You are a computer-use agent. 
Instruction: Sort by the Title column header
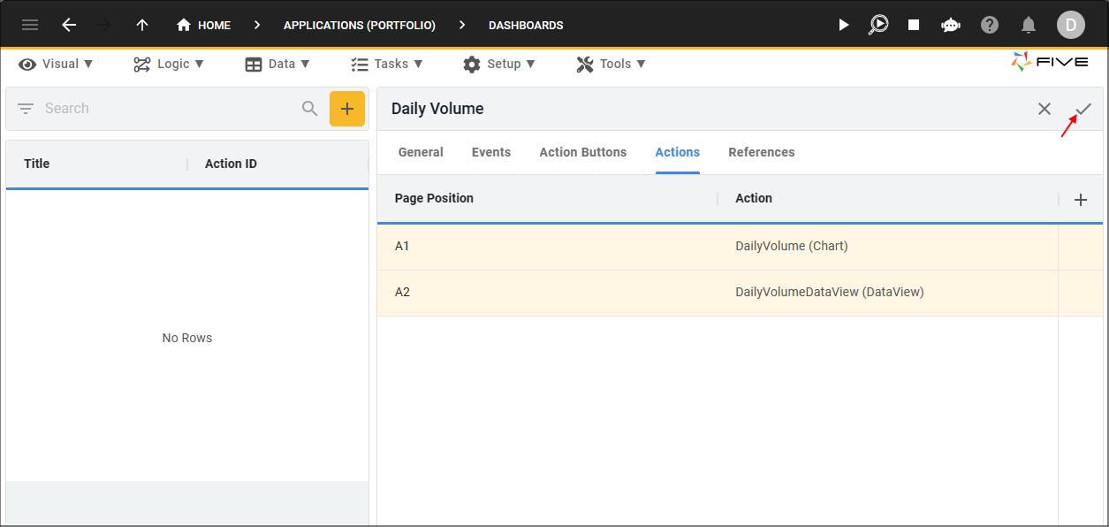(x=37, y=164)
